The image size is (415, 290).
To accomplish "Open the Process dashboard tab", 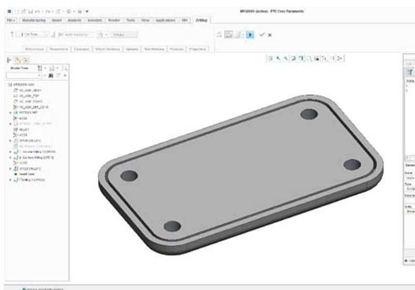I will 176,49.
